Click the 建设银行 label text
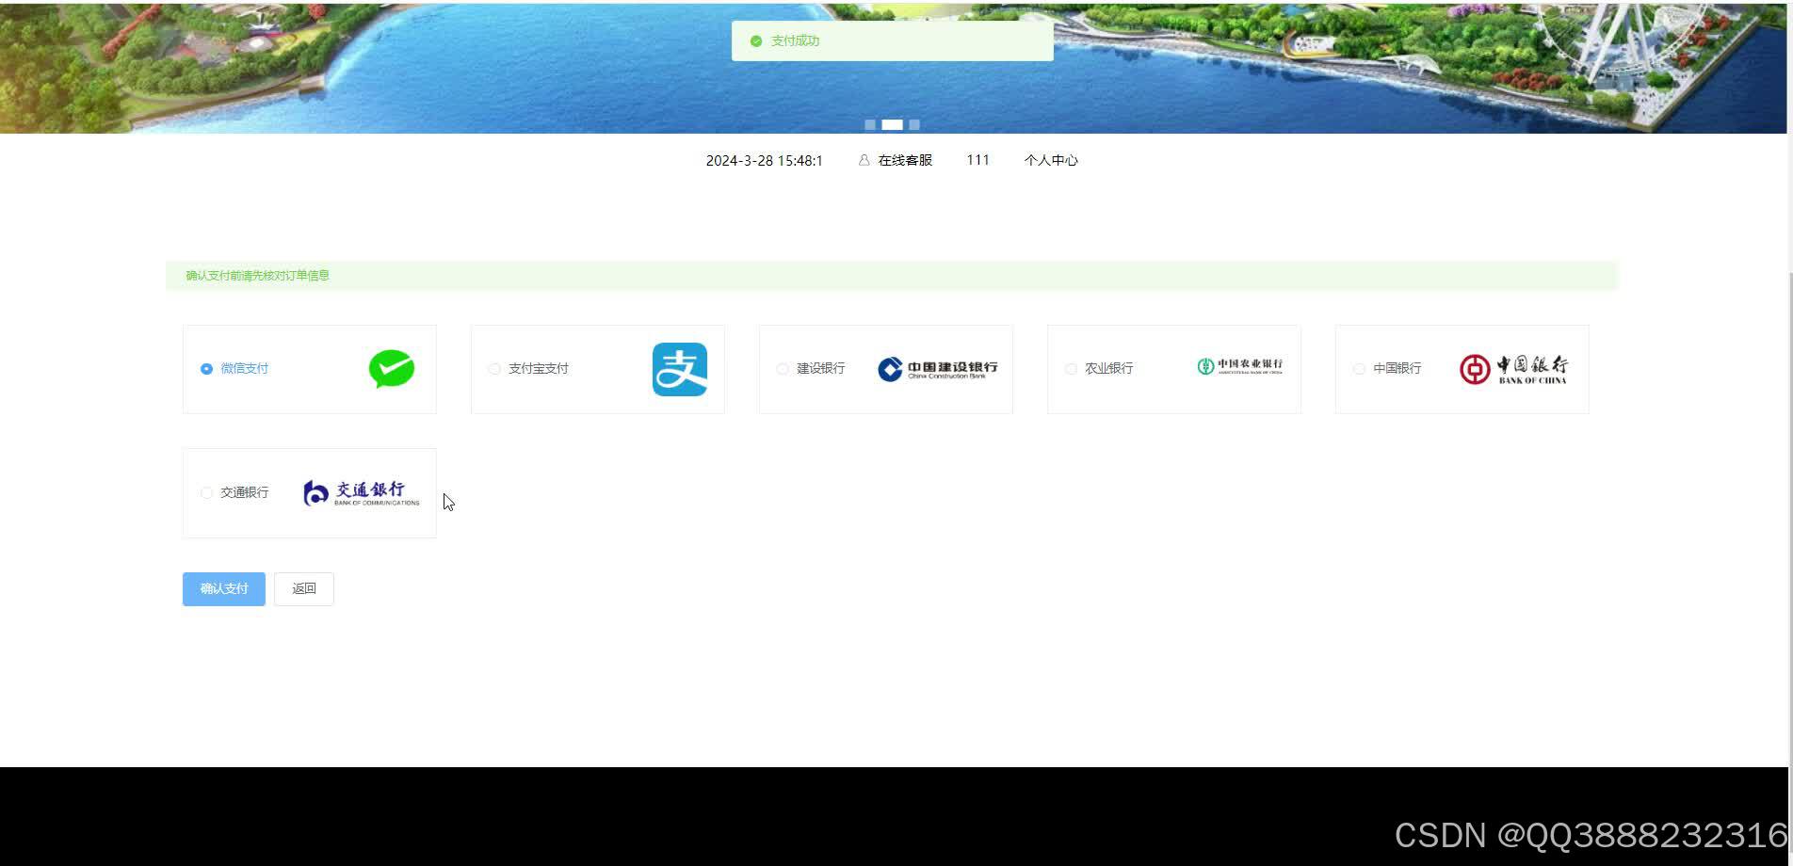The height and width of the screenshot is (866, 1793). tap(821, 369)
